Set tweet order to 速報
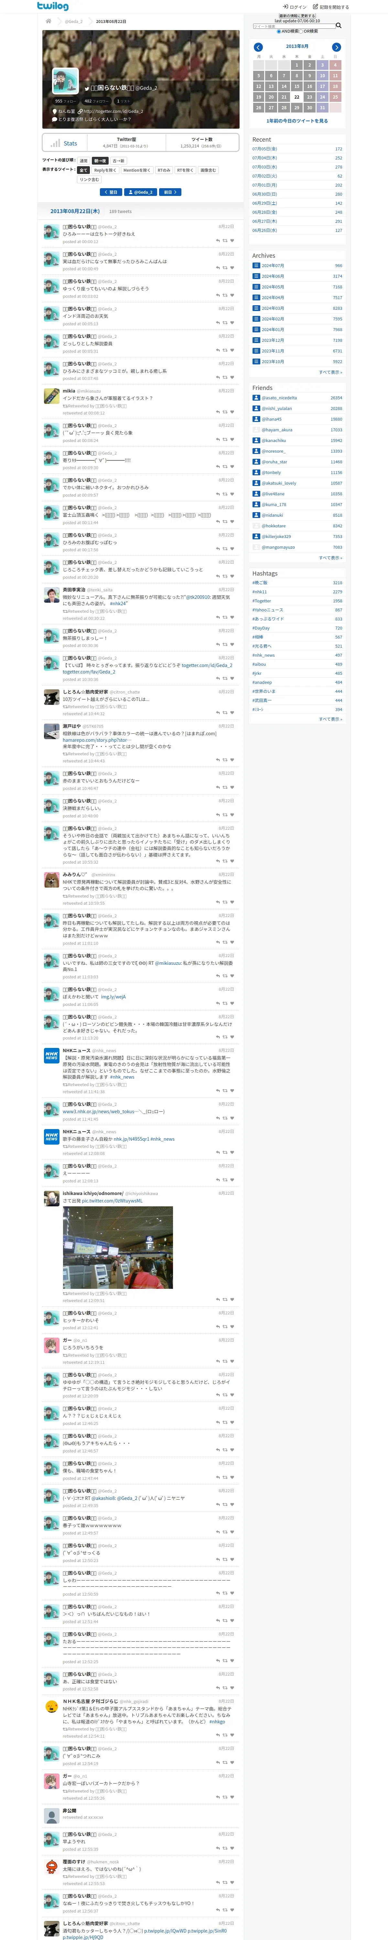The height and width of the screenshot is (1940, 388). (x=84, y=160)
